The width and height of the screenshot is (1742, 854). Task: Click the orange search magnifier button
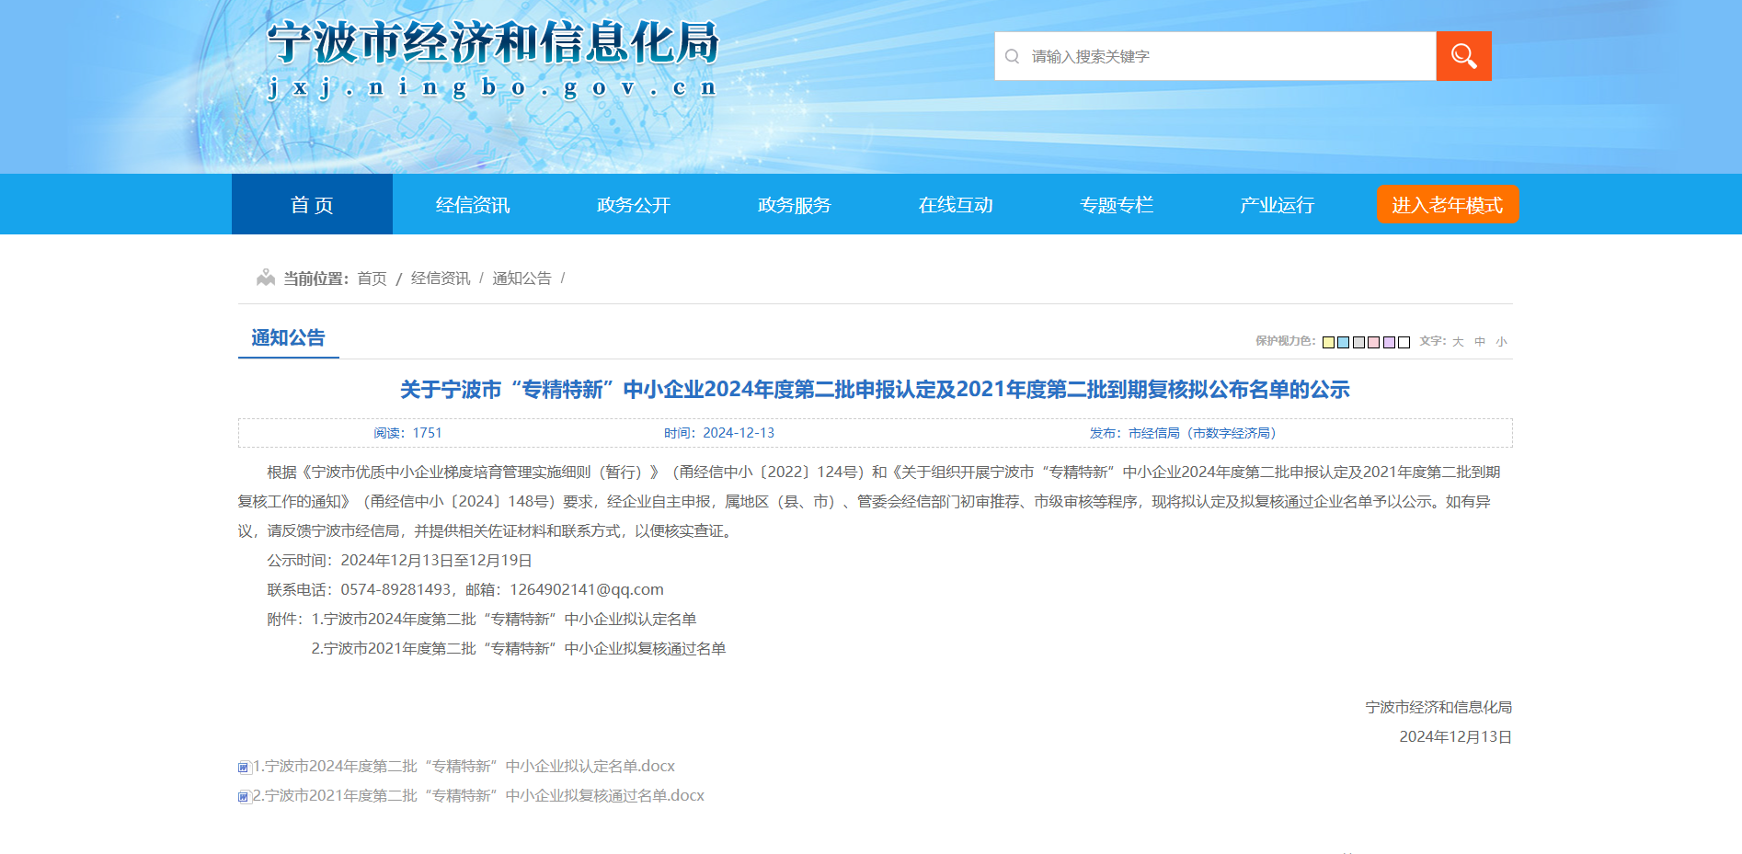coord(1463,56)
